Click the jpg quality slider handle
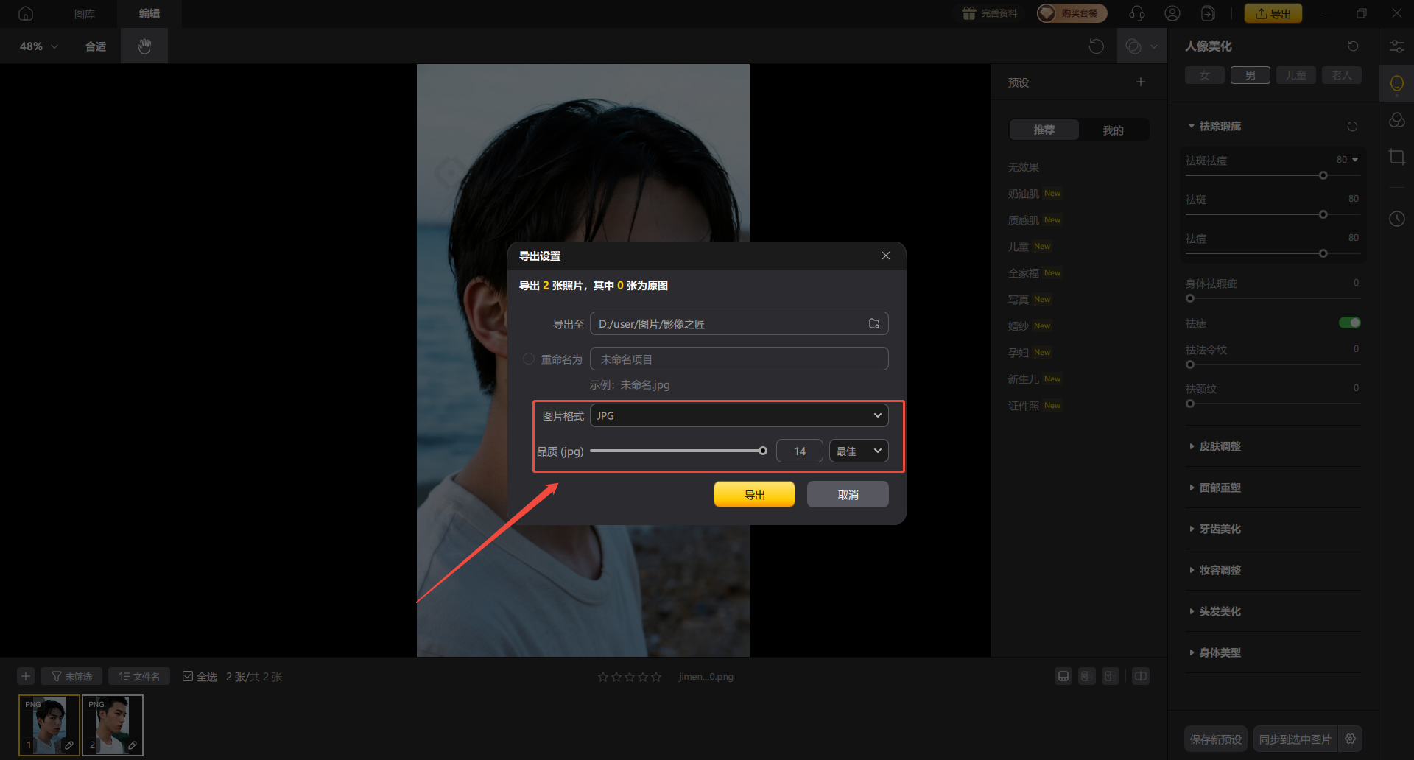Viewport: 1414px width, 760px height. point(763,451)
